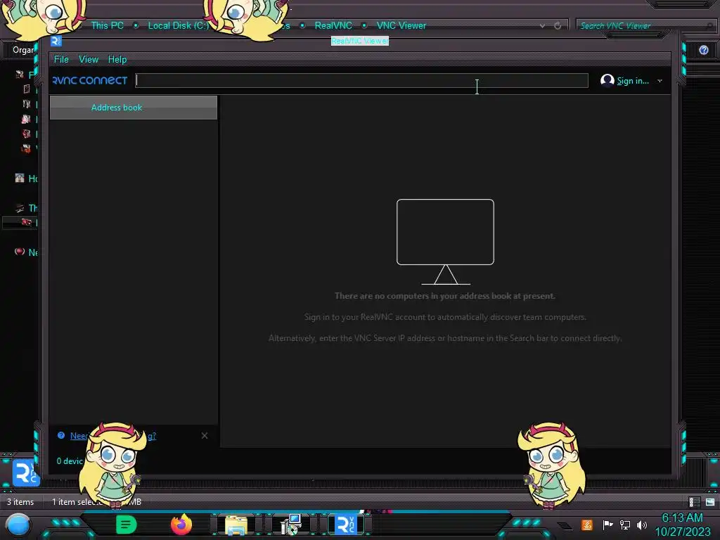Click the installer setup taskbar icon
This screenshot has height=540, width=720.
(x=291, y=525)
